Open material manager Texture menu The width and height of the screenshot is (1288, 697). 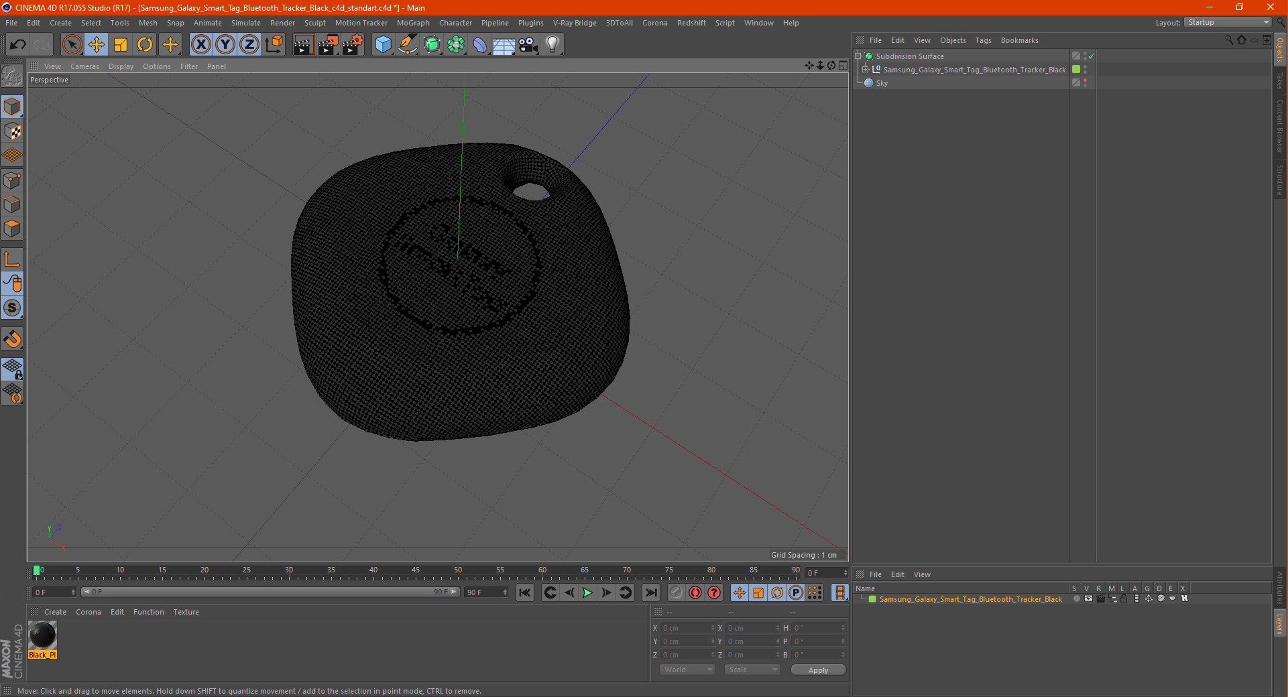click(186, 612)
